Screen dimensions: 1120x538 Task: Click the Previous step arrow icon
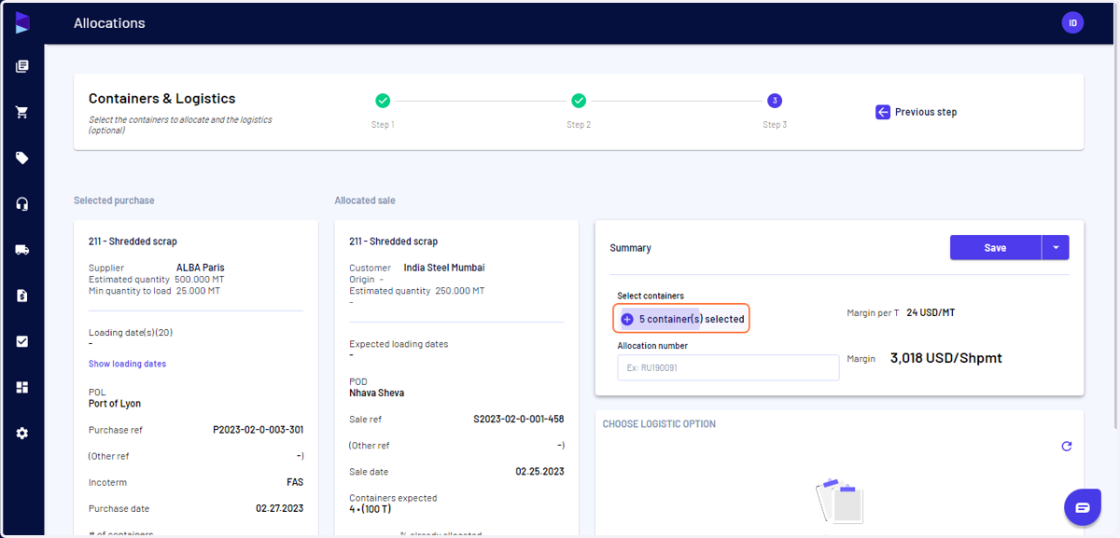click(x=883, y=112)
